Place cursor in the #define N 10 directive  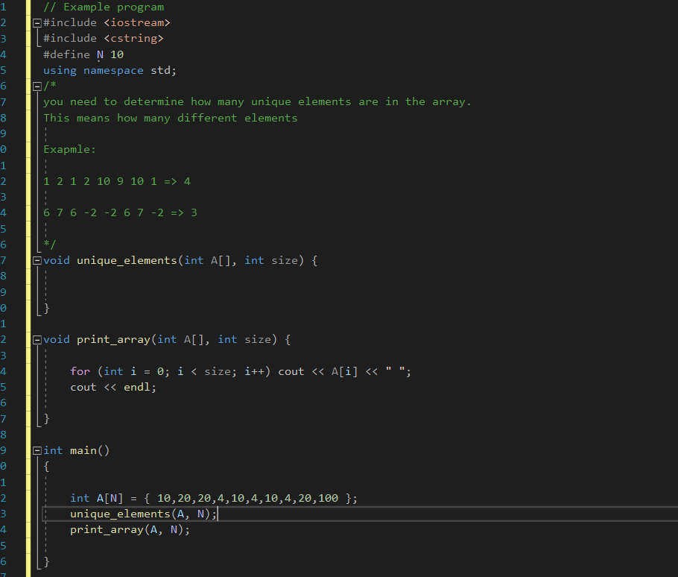click(82, 54)
